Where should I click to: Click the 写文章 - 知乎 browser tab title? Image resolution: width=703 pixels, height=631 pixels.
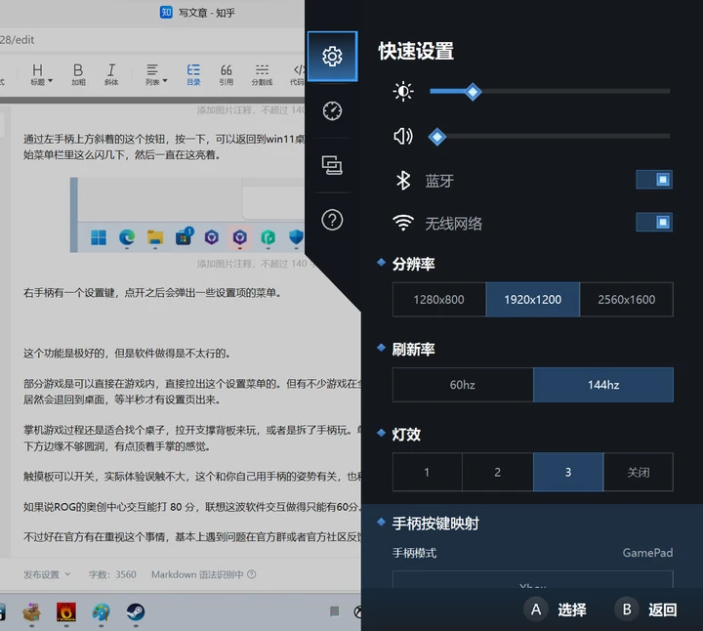pyautogui.click(x=206, y=13)
